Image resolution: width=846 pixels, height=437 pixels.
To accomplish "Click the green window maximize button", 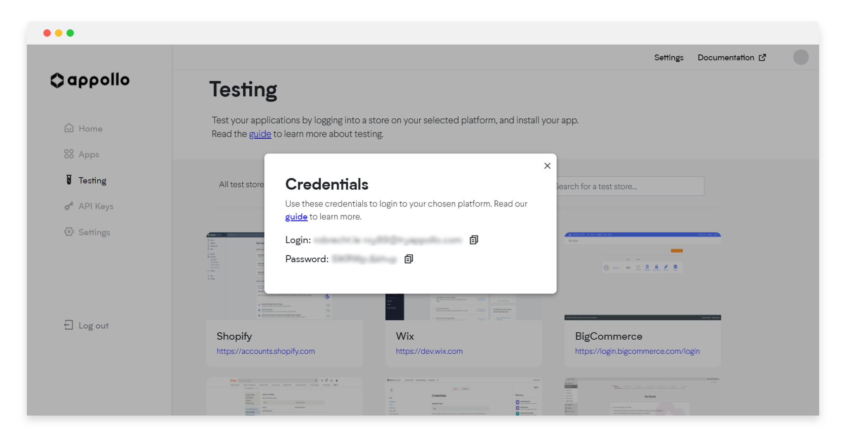I will [70, 33].
